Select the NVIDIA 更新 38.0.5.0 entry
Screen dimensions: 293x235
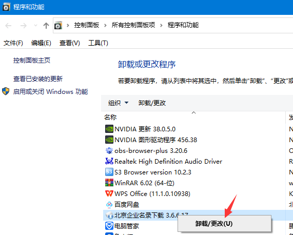pyautogui.click(x=145, y=129)
